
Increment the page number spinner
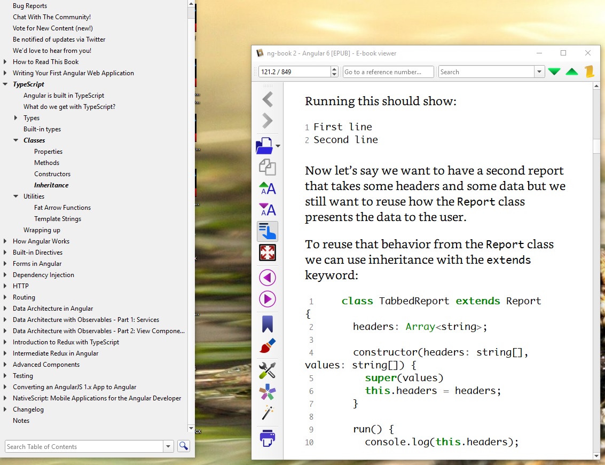pos(334,69)
